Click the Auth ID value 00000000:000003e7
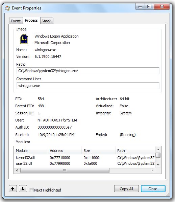Viewport: 175px width, 202px height. (55, 127)
